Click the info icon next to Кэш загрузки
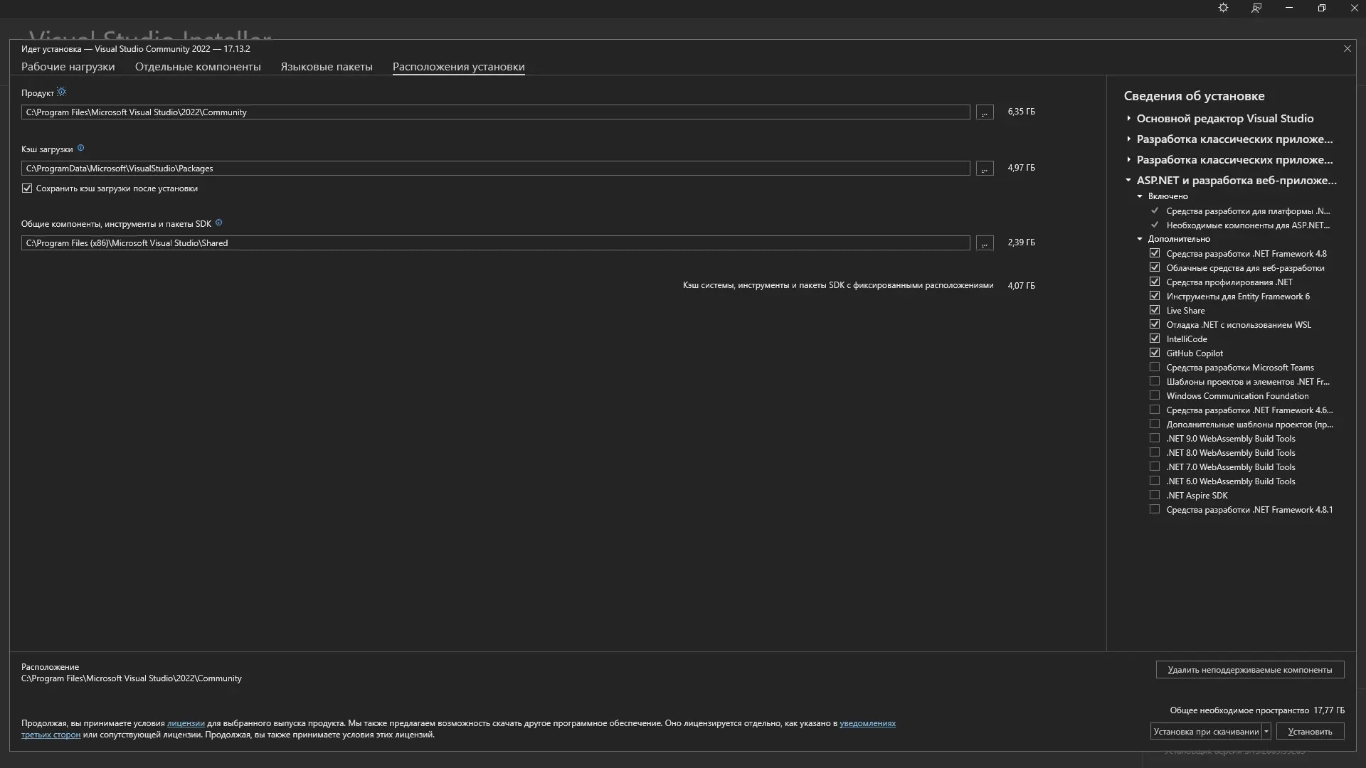 80,148
